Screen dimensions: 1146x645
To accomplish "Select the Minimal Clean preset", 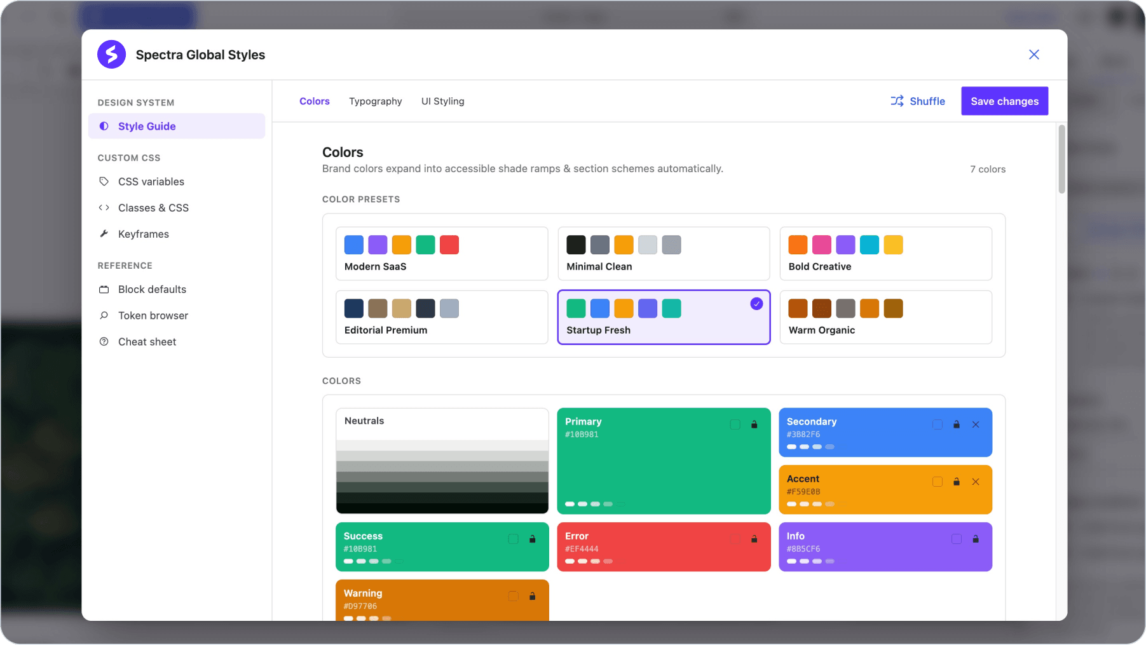I will point(664,254).
